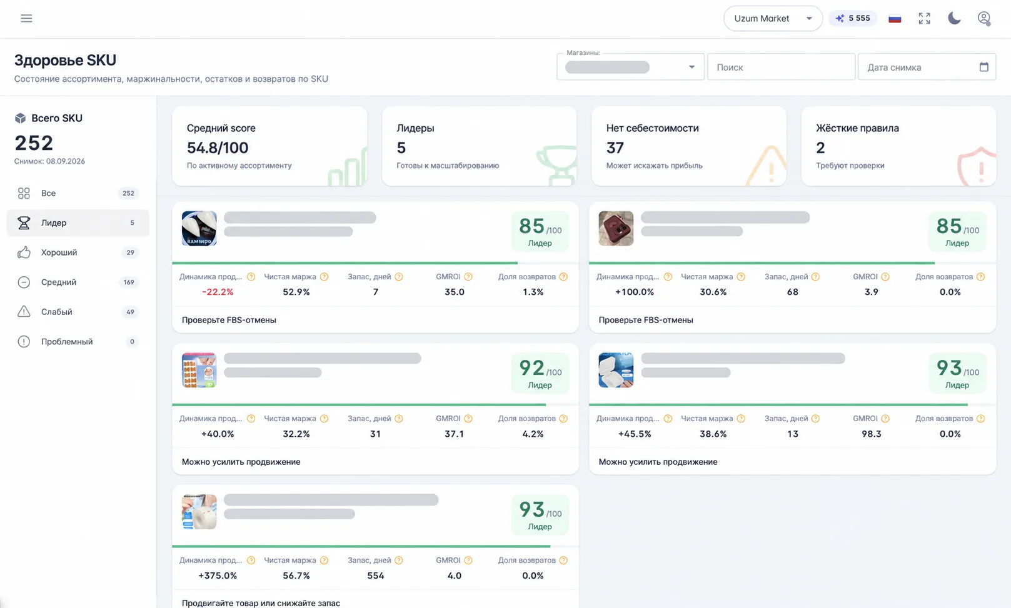Click the Средний score summary card
The image size is (1011, 608).
click(269, 146)
